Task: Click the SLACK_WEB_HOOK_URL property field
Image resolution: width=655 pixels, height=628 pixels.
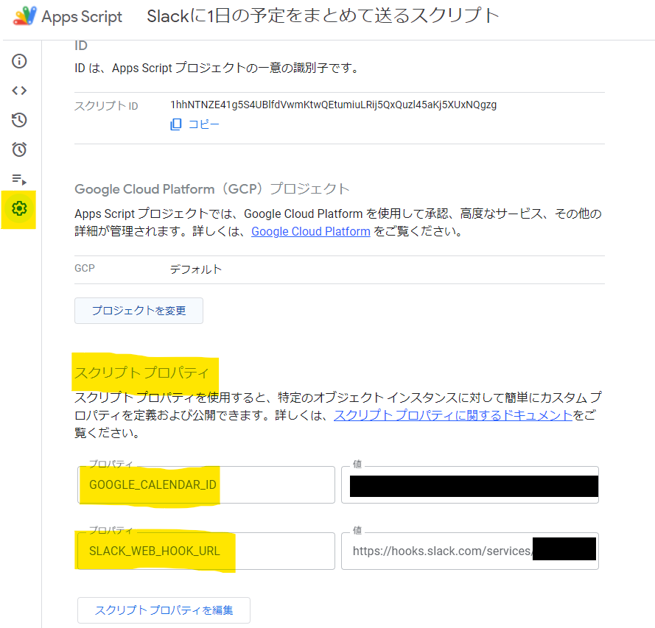Action: click(x=206, y=551)
